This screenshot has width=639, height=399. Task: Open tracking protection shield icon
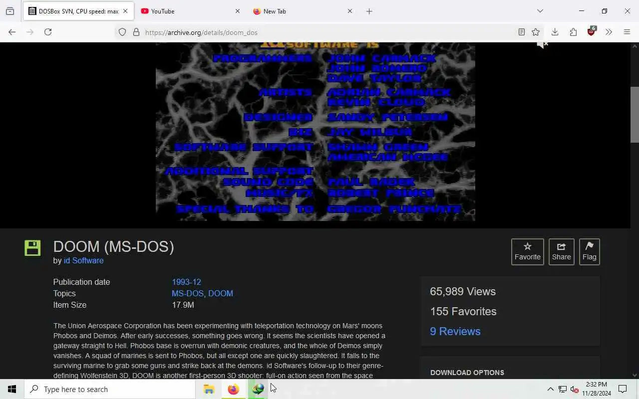click(122, 32)
